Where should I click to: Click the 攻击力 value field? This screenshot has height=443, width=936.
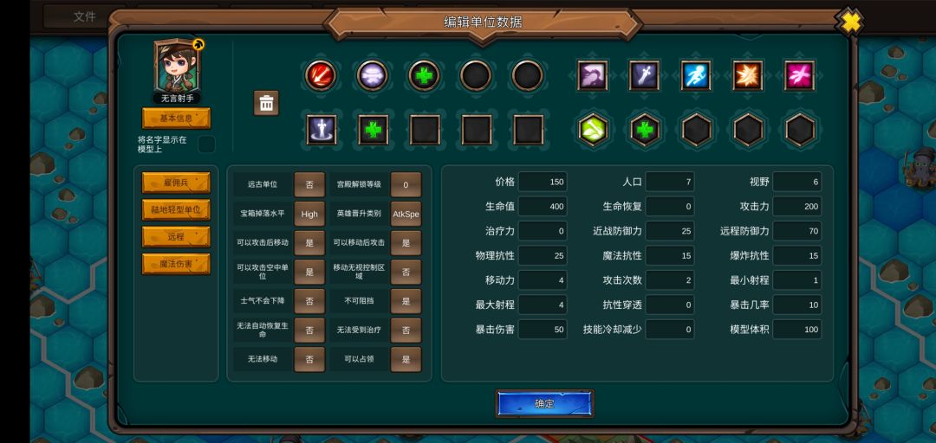(797, 206)
